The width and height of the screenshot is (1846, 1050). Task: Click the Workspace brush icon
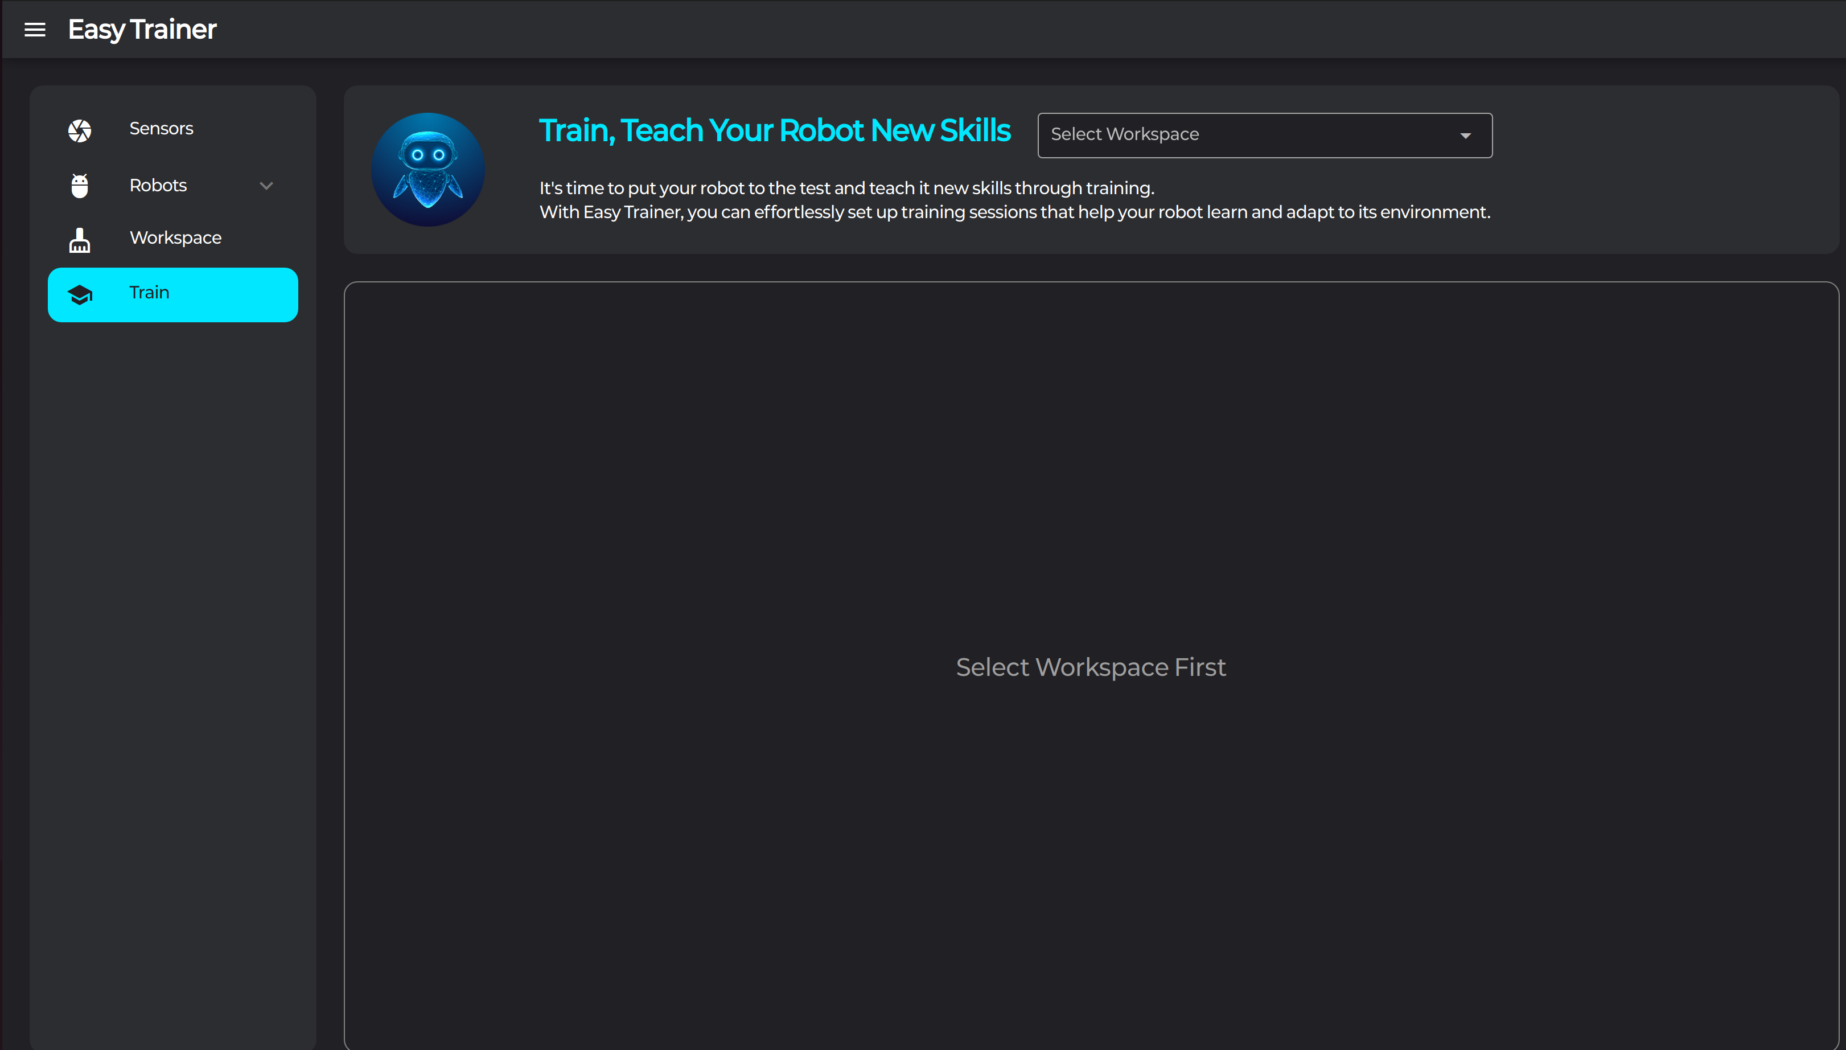(x=79, y=239)
